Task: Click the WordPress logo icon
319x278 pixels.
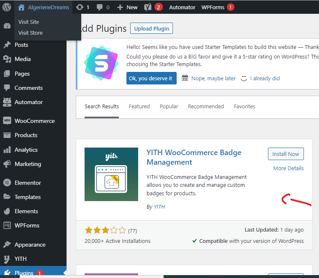Action: pyautogui.click(x=7, y=8)
